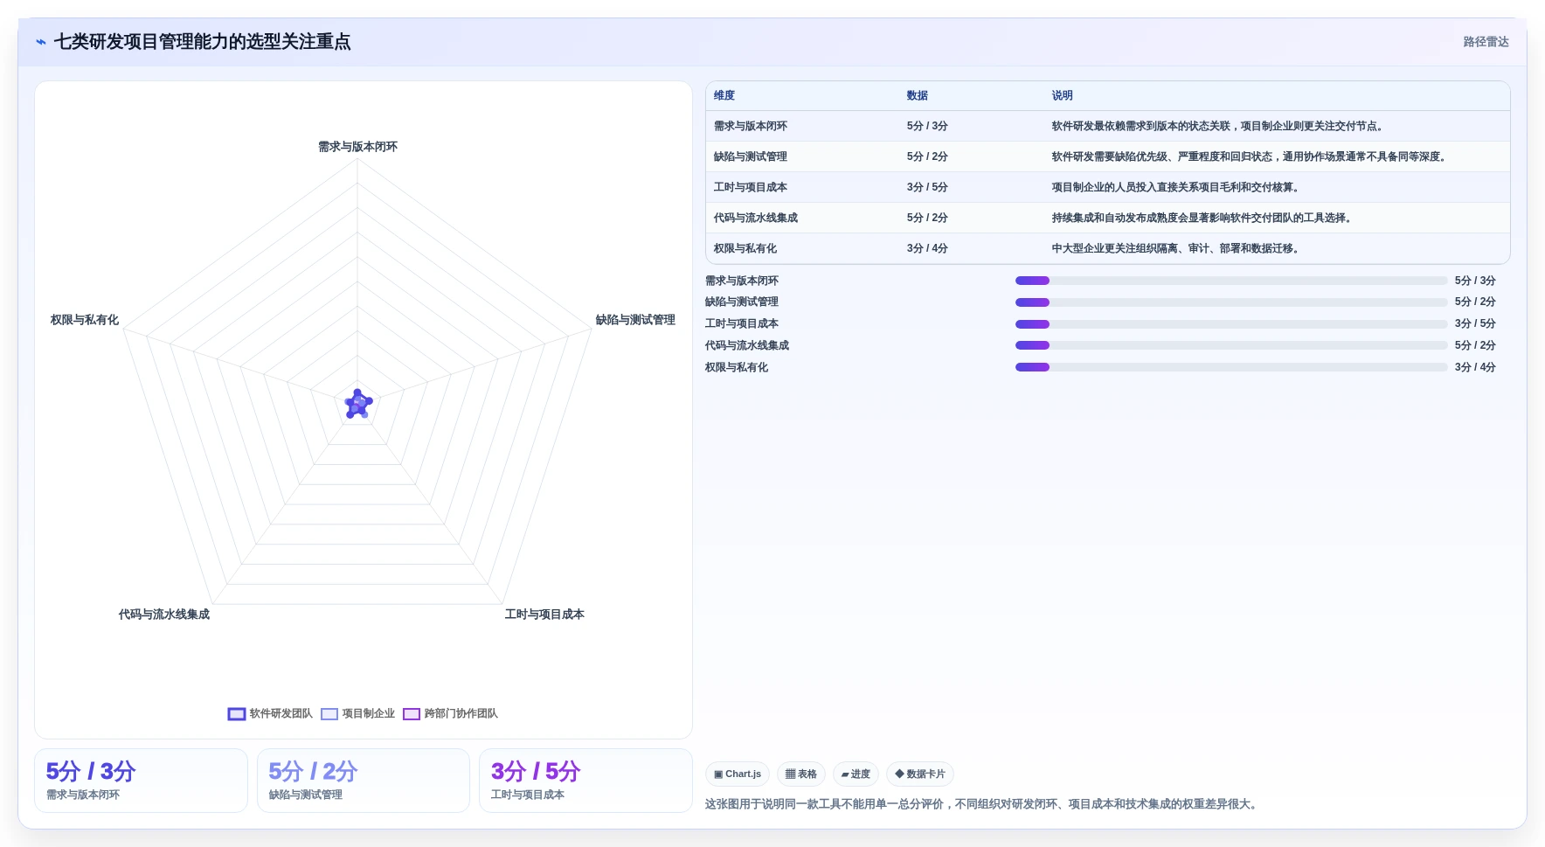The image size is (1545, 847).
Task: Click description 中大型企业更关注组织隔离 text
Action: click(x=1178, y=249)
